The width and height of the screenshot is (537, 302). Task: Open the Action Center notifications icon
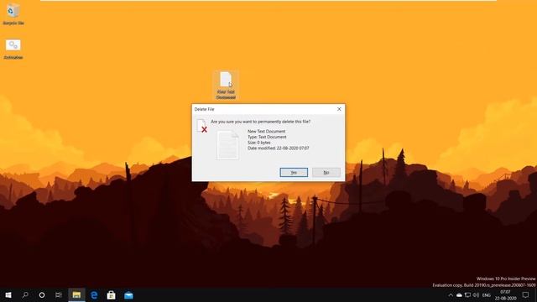(526, 294)
